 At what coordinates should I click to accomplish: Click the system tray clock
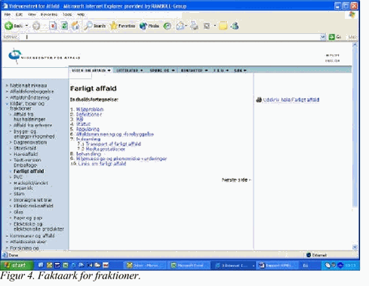pos(350,266)
